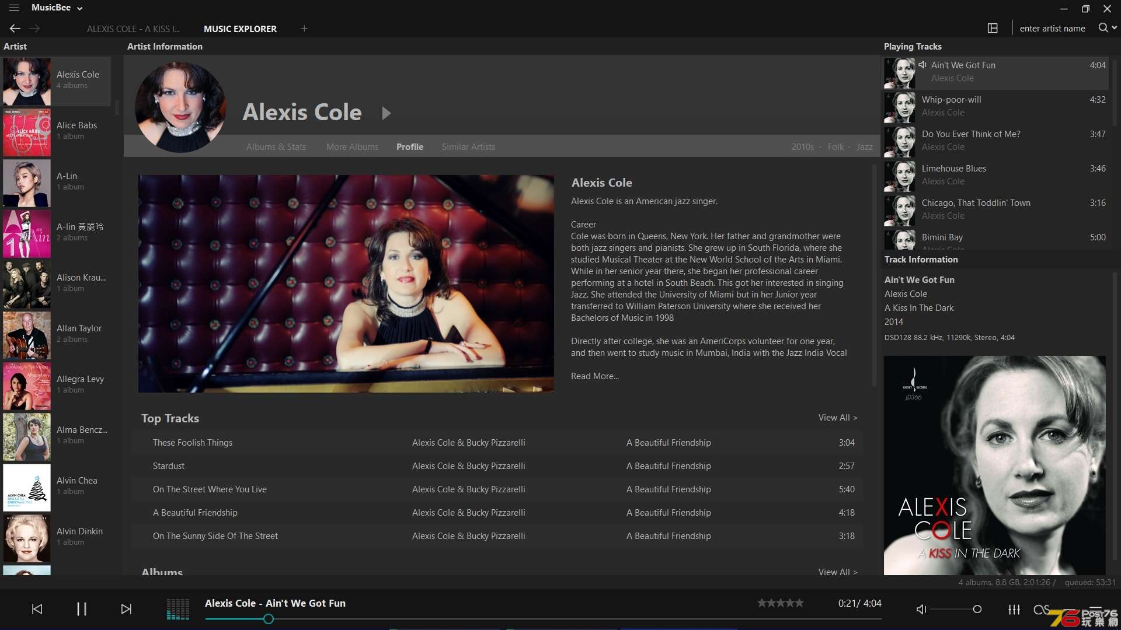The width and height of the screenshot is (1121, 630).
Task: Open the hamburger main menu
Action: pos(14,8)
